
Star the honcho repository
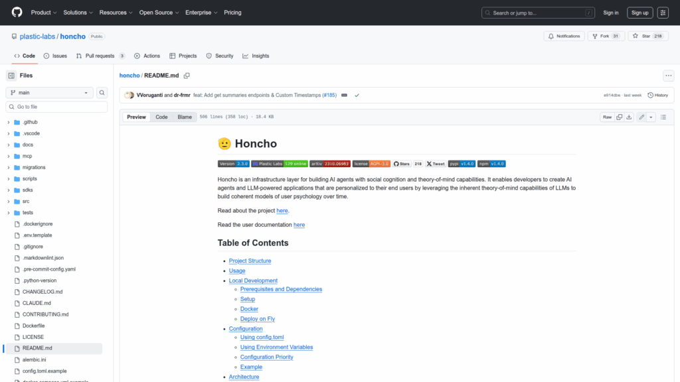pyautogui.click(x=648, y=36)
